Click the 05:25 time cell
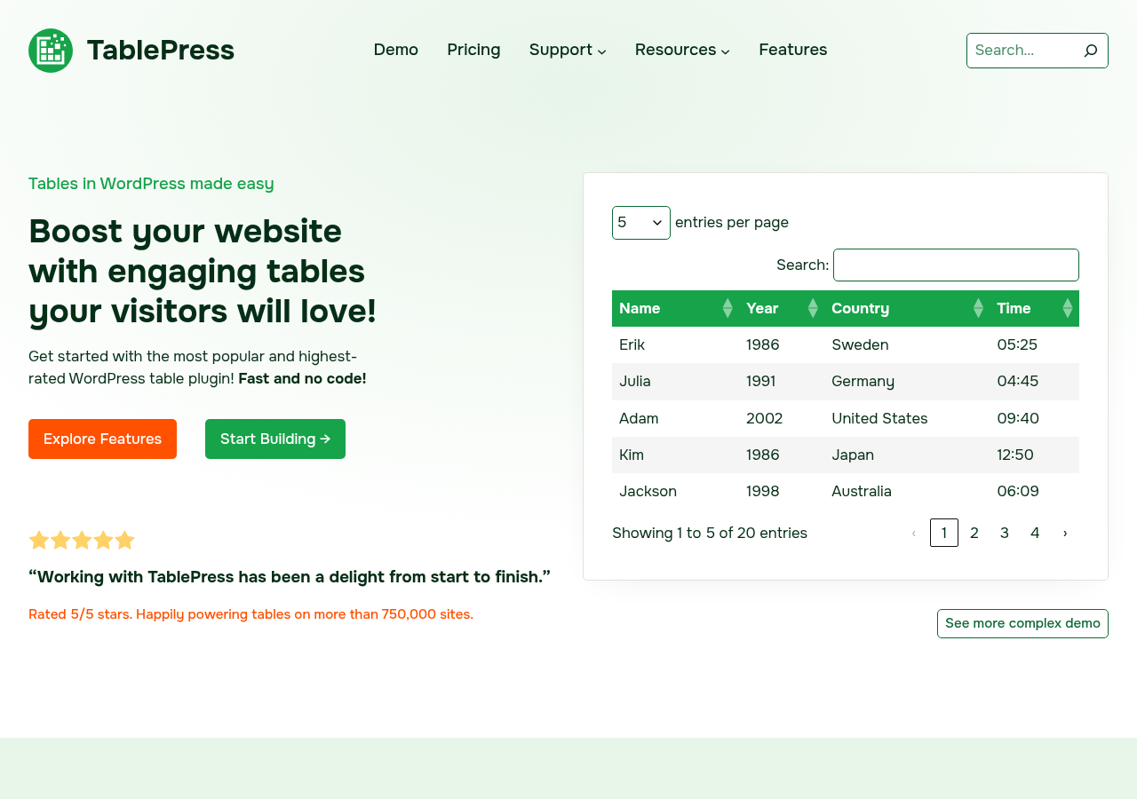1137x799 pixels. coord(1034,344)
